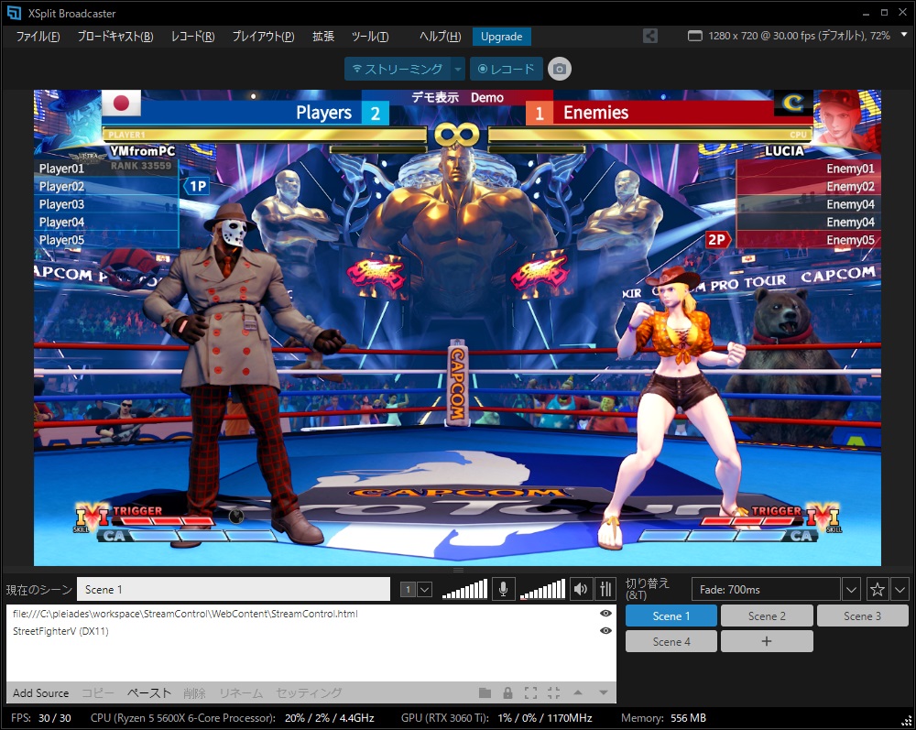Screen dimensions: 916x730
Task: Click the current scene name field
Action: coord(234,589)
